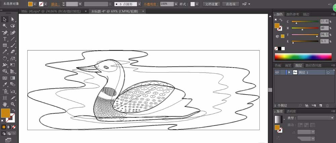
Task: Select the Selection tool (black arrow)
Action: pyautogui.click(x=5, y=19)
